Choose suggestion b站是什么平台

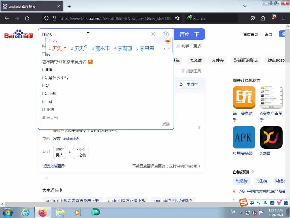click(55, 78)
